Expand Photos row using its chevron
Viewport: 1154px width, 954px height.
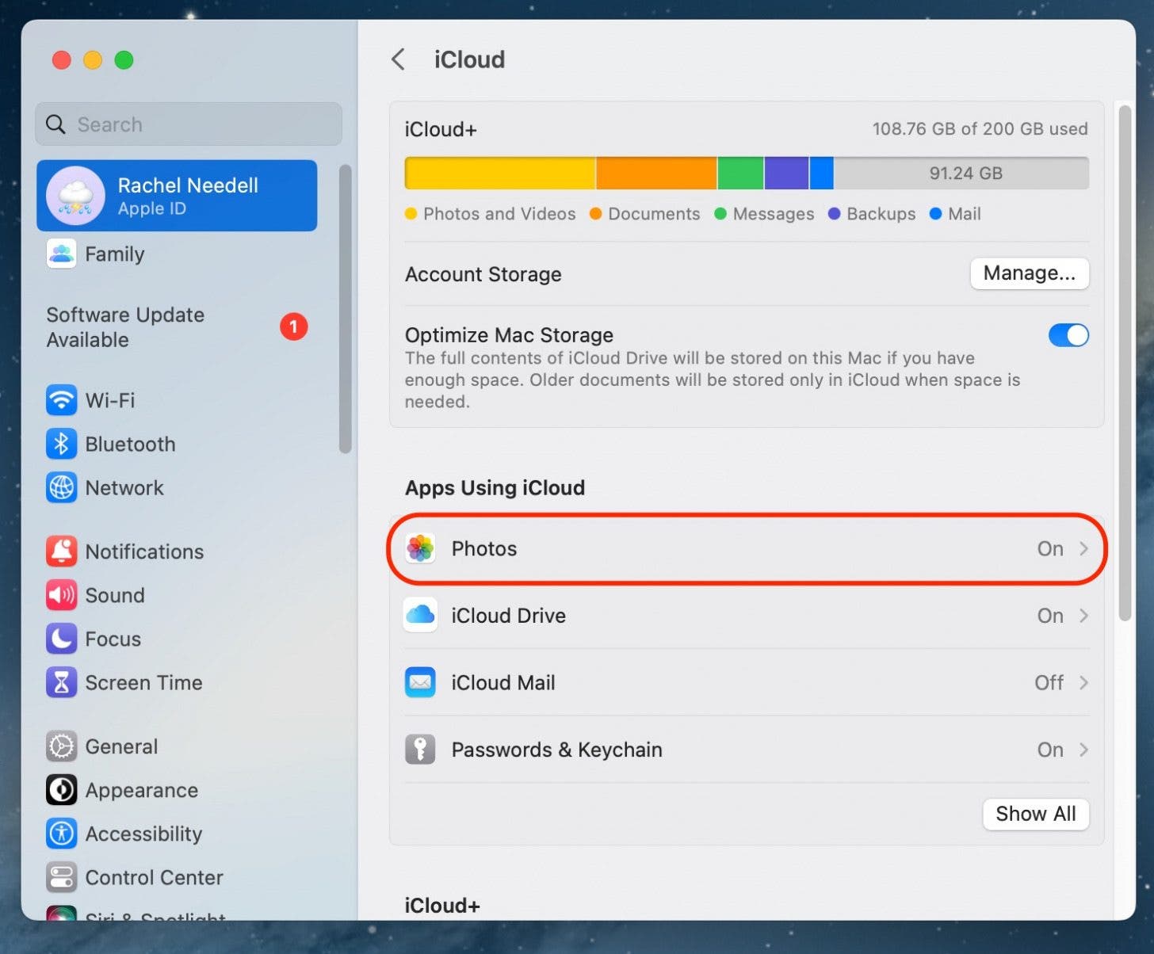click(1083, 548)
